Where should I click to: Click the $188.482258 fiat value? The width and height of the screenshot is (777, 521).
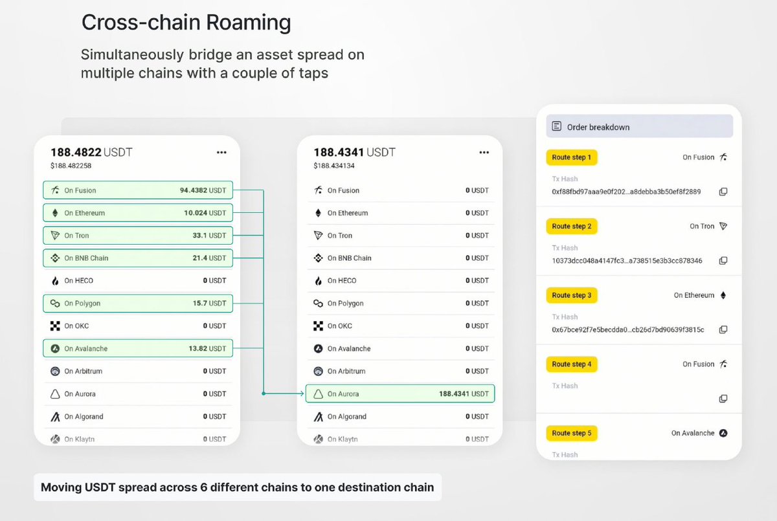[x=71, y=166]
